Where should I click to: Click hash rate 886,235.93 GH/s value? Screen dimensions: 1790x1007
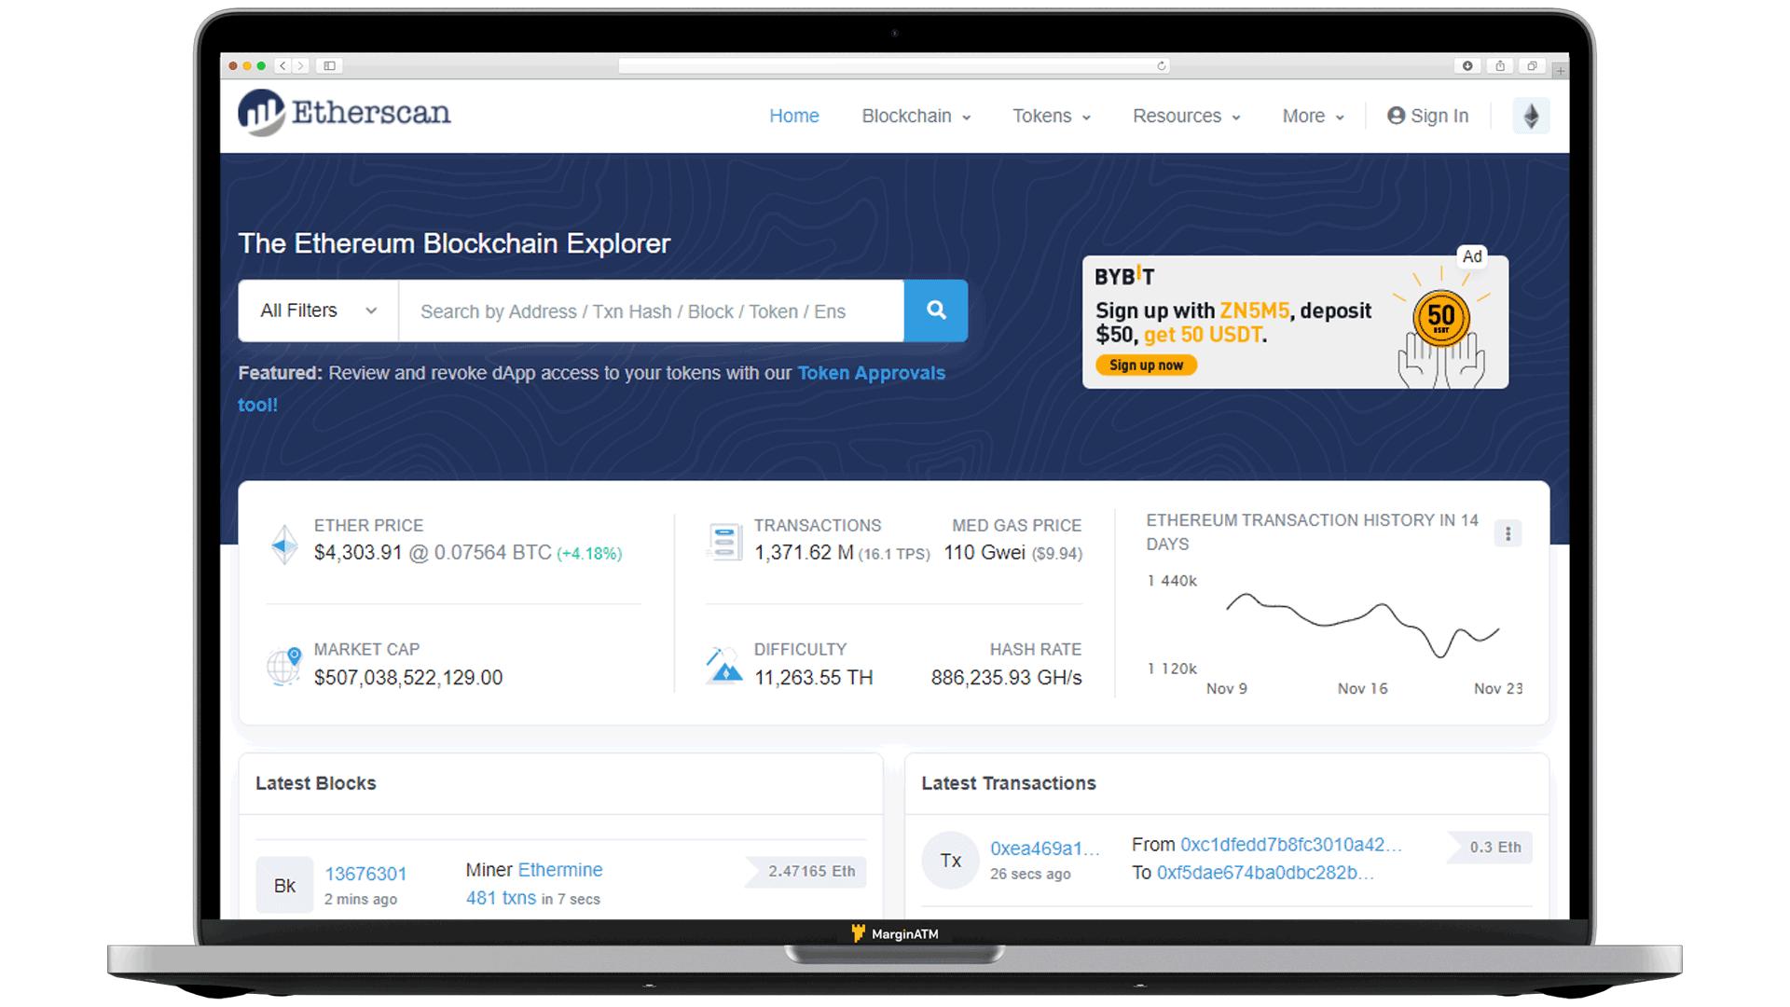click(x=1006, y=678)
